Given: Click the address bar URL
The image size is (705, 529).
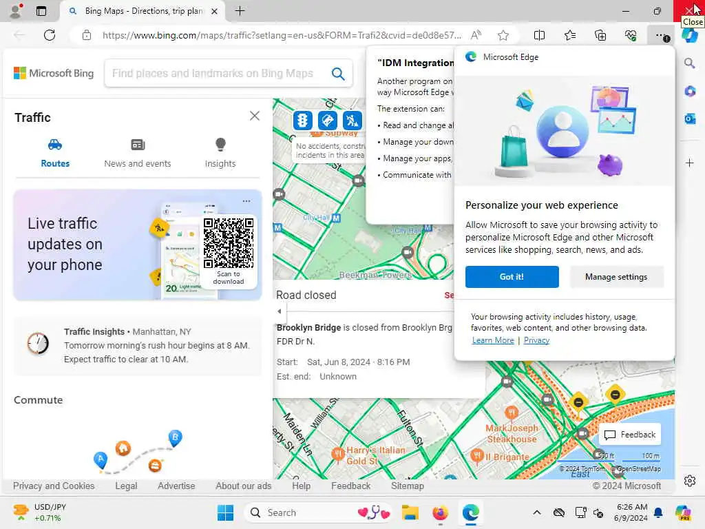Looking at the screenshot, I should click(282, 35).
